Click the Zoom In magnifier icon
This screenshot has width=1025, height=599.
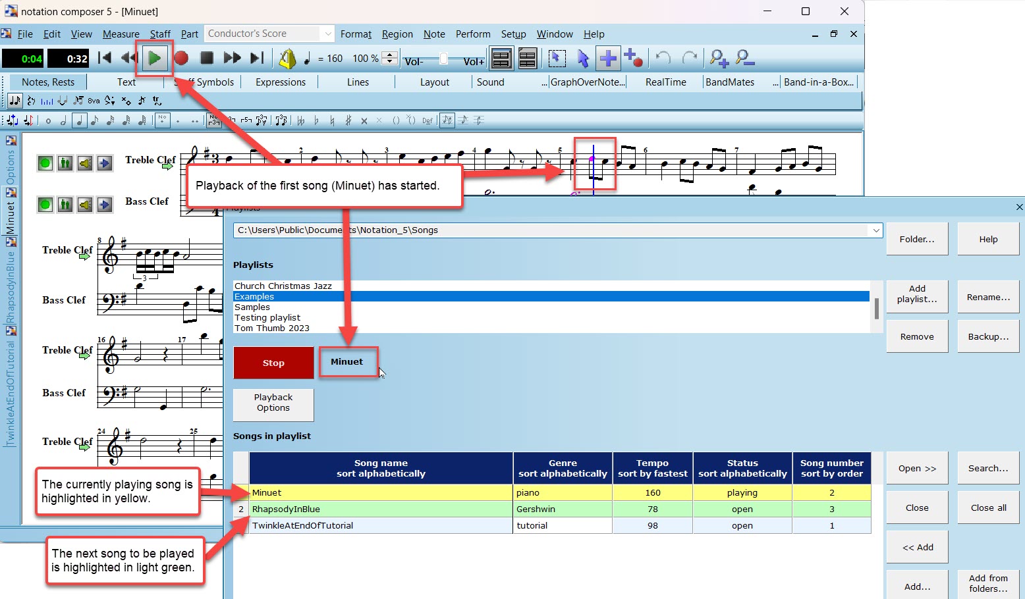tap(718, 59)
